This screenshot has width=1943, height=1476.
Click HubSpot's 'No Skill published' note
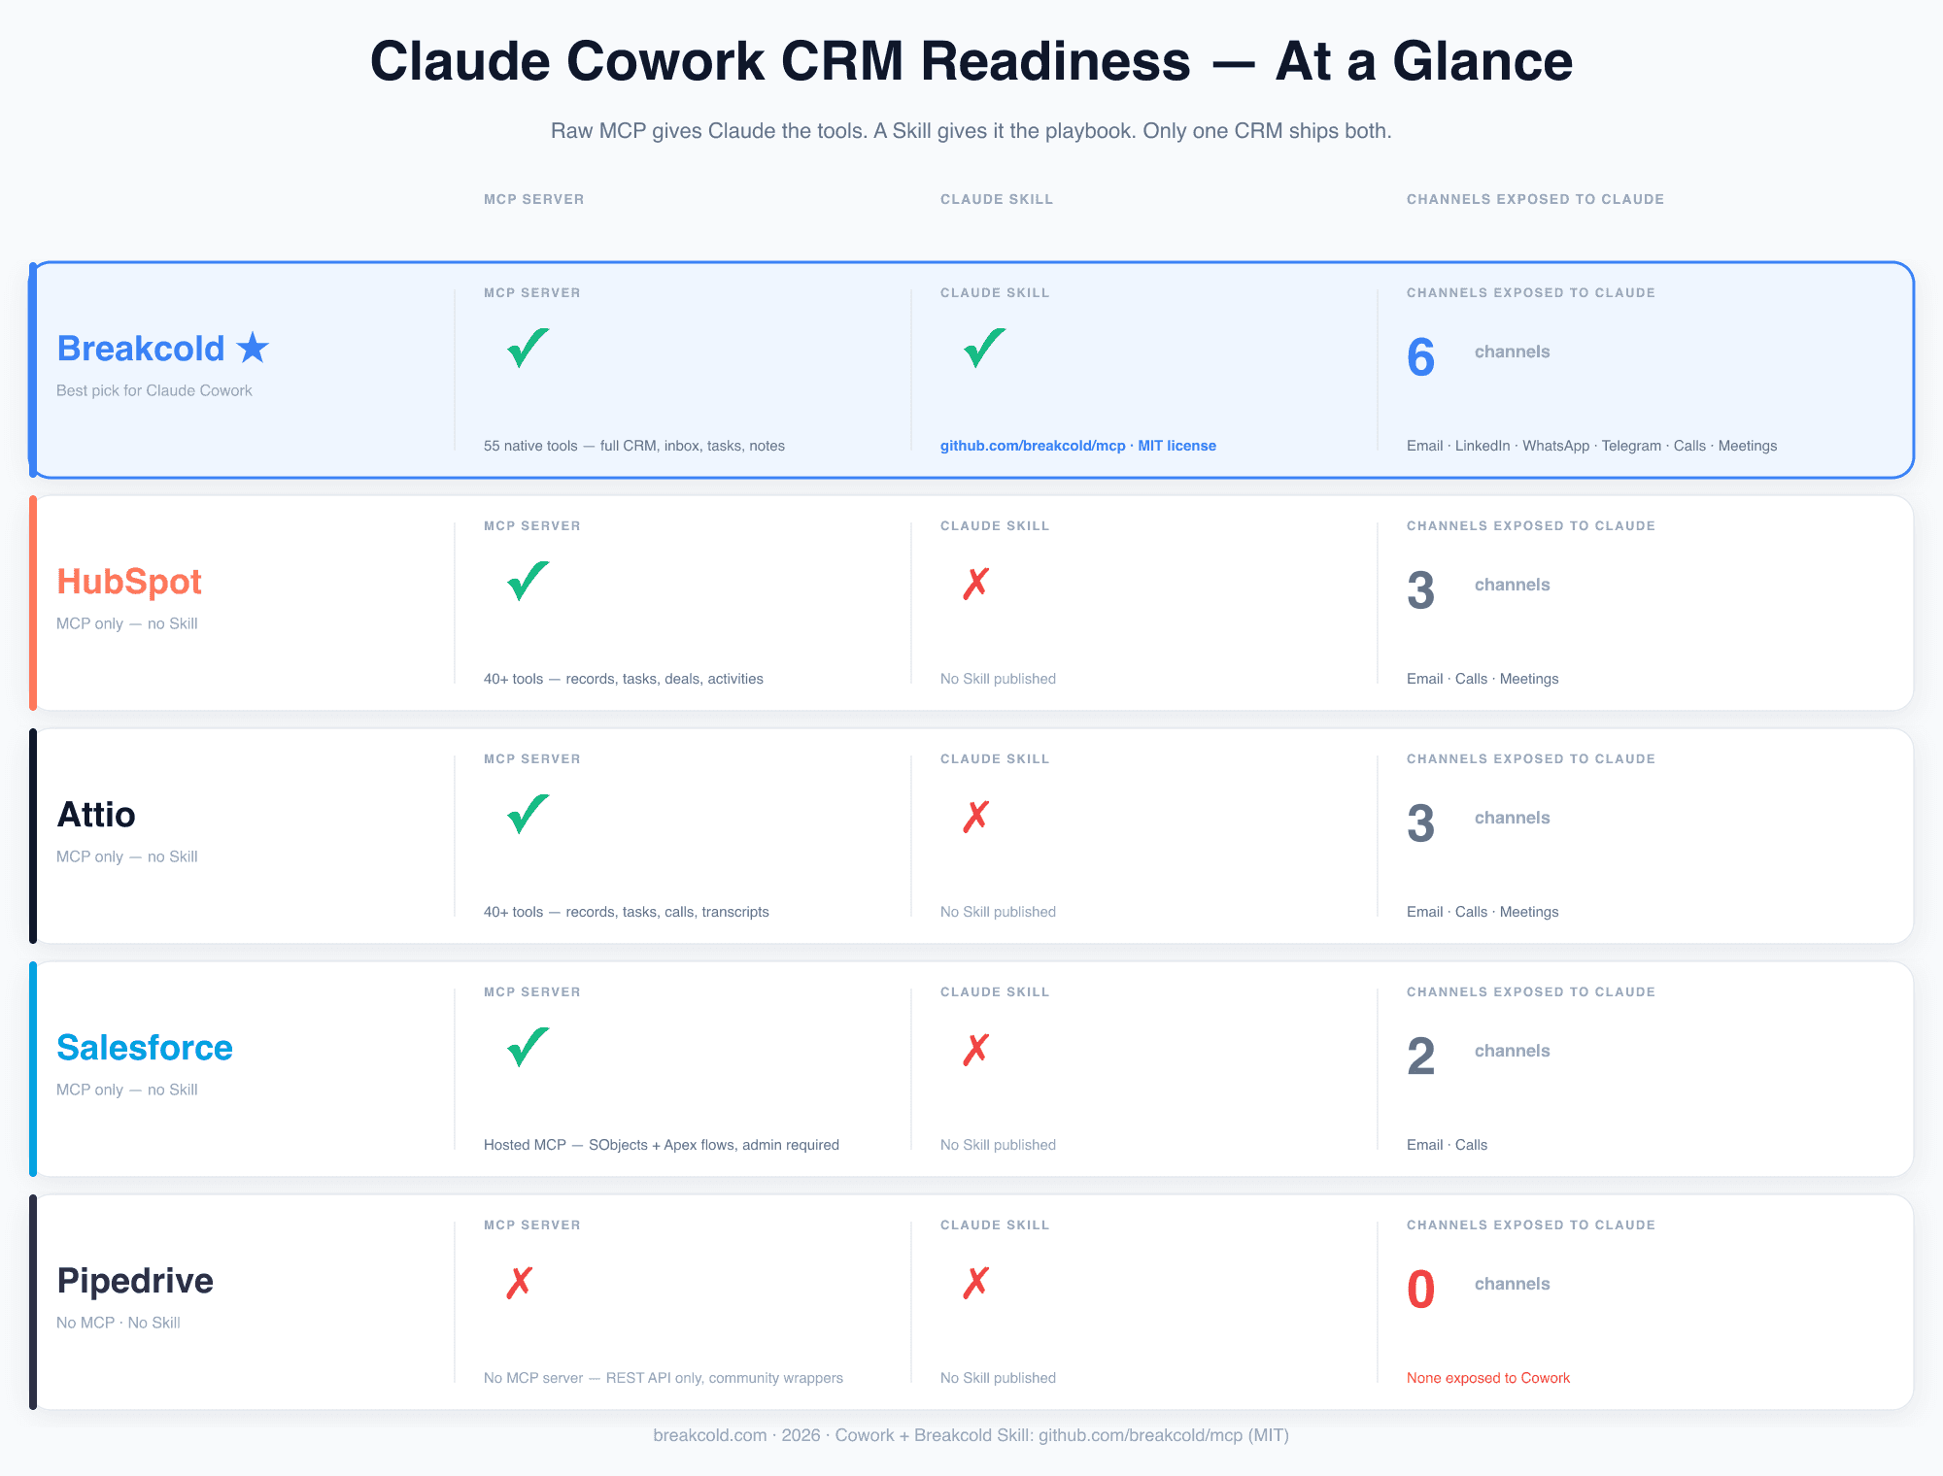click(x=998, y=679)
